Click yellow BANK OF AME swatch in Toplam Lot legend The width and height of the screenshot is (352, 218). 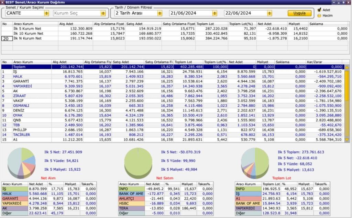[248, 204]
